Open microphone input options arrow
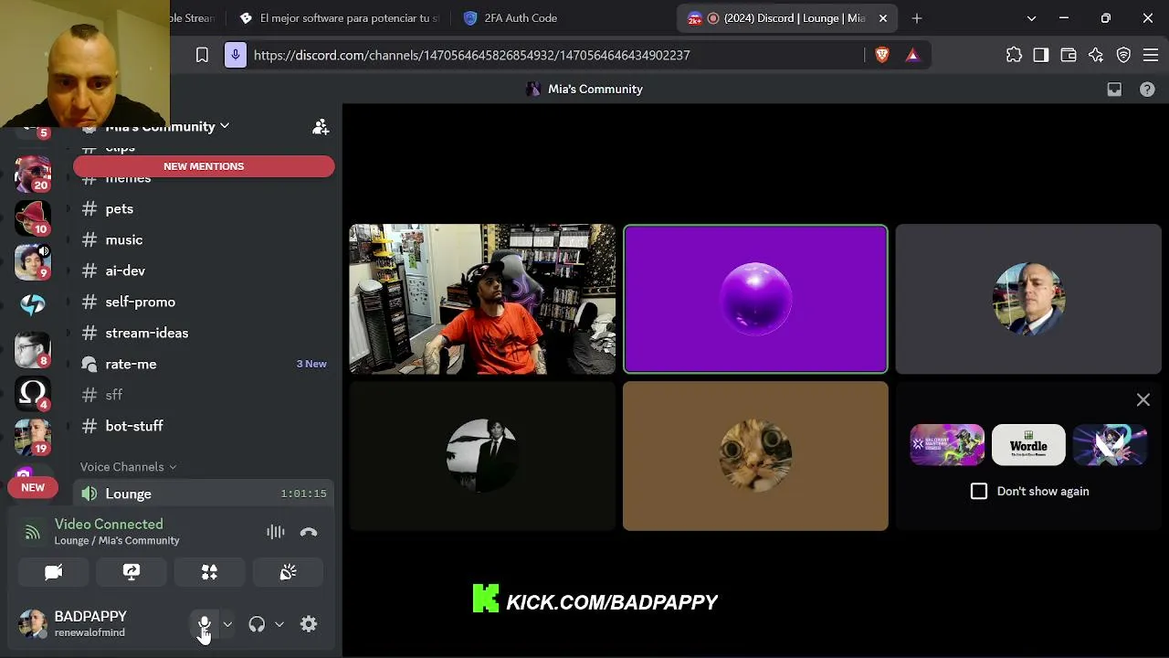The image size is (1169, 658). click(x=227, y=624)
